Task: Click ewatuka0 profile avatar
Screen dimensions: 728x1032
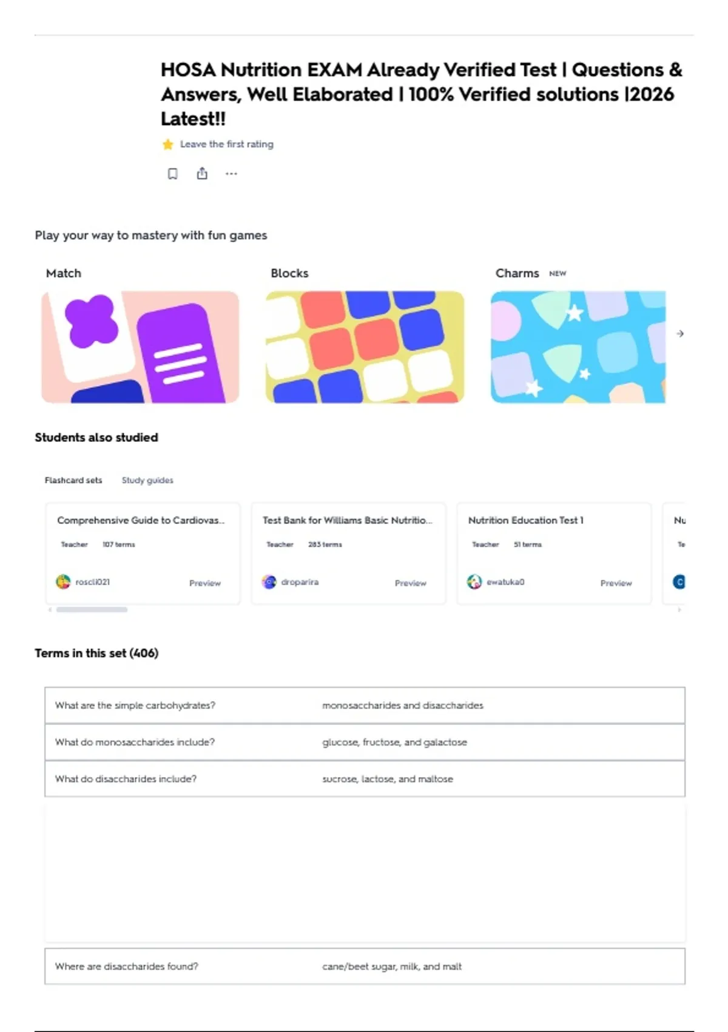Action: (x=474, y=582)
